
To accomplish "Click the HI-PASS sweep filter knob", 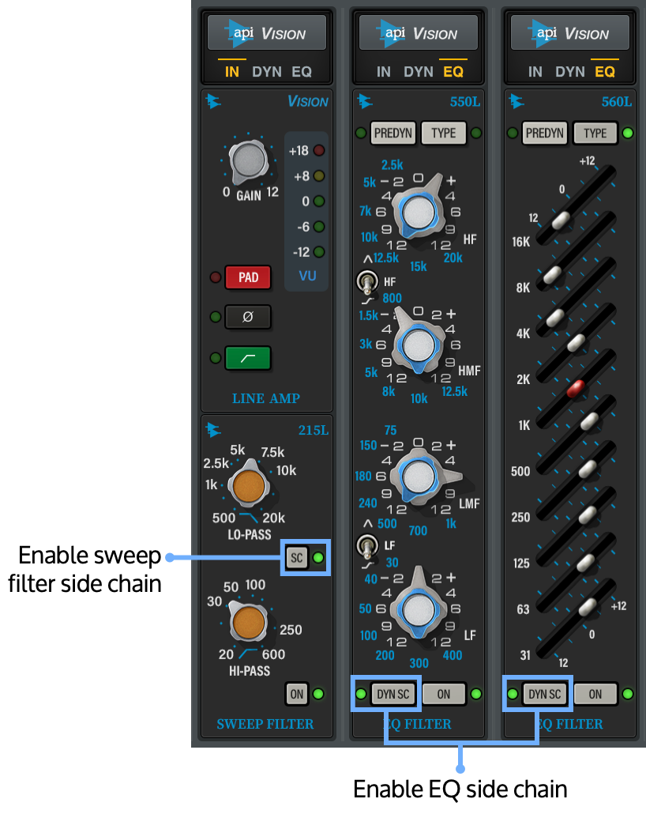I will (x=249, y=622).
